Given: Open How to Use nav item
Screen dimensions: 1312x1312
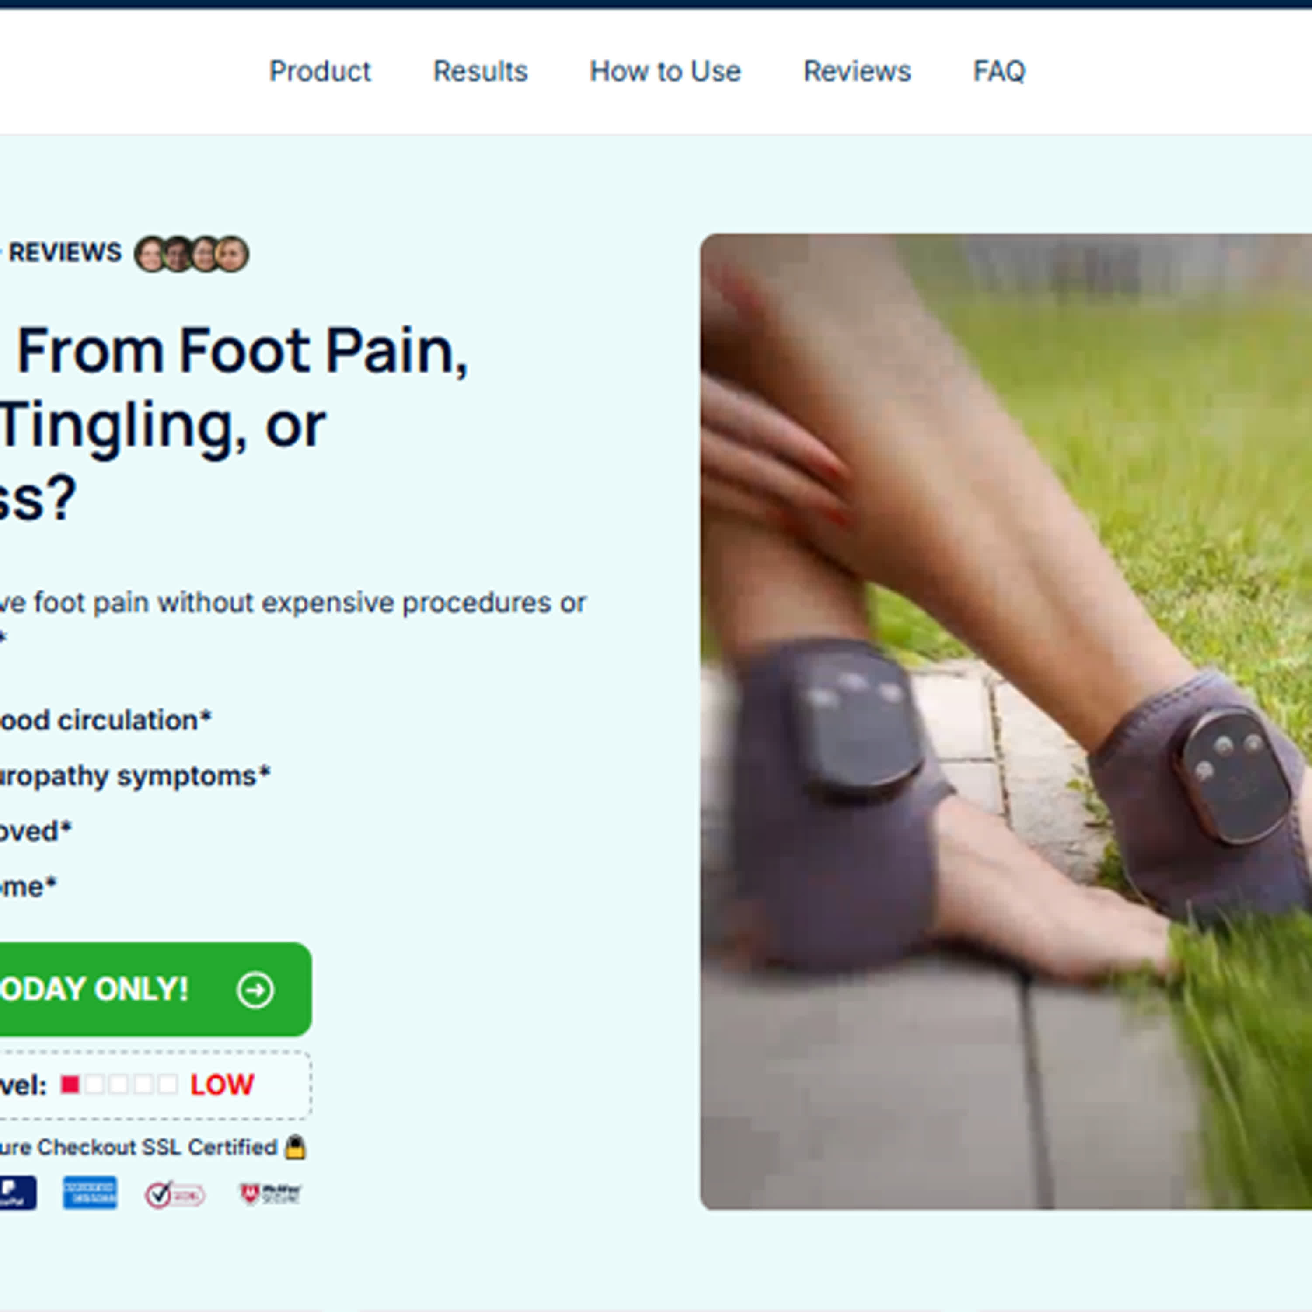Looking at the screenshot, I should point(665,71).
